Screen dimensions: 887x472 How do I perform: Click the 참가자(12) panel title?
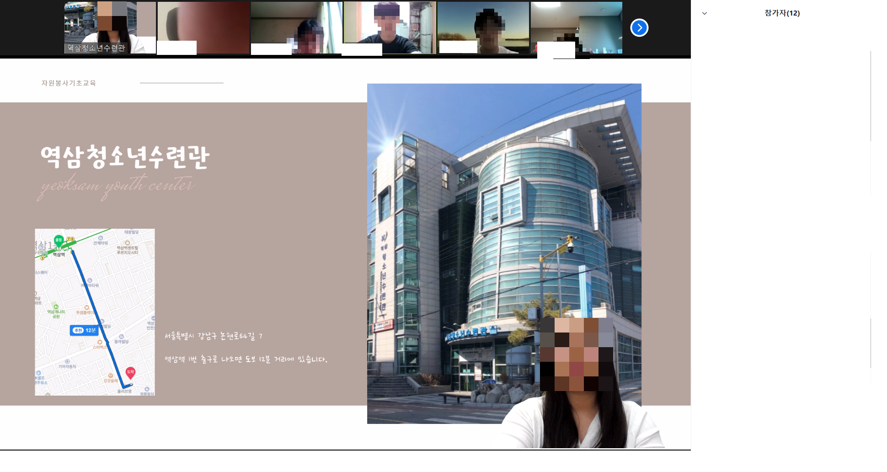pos(782,13)
